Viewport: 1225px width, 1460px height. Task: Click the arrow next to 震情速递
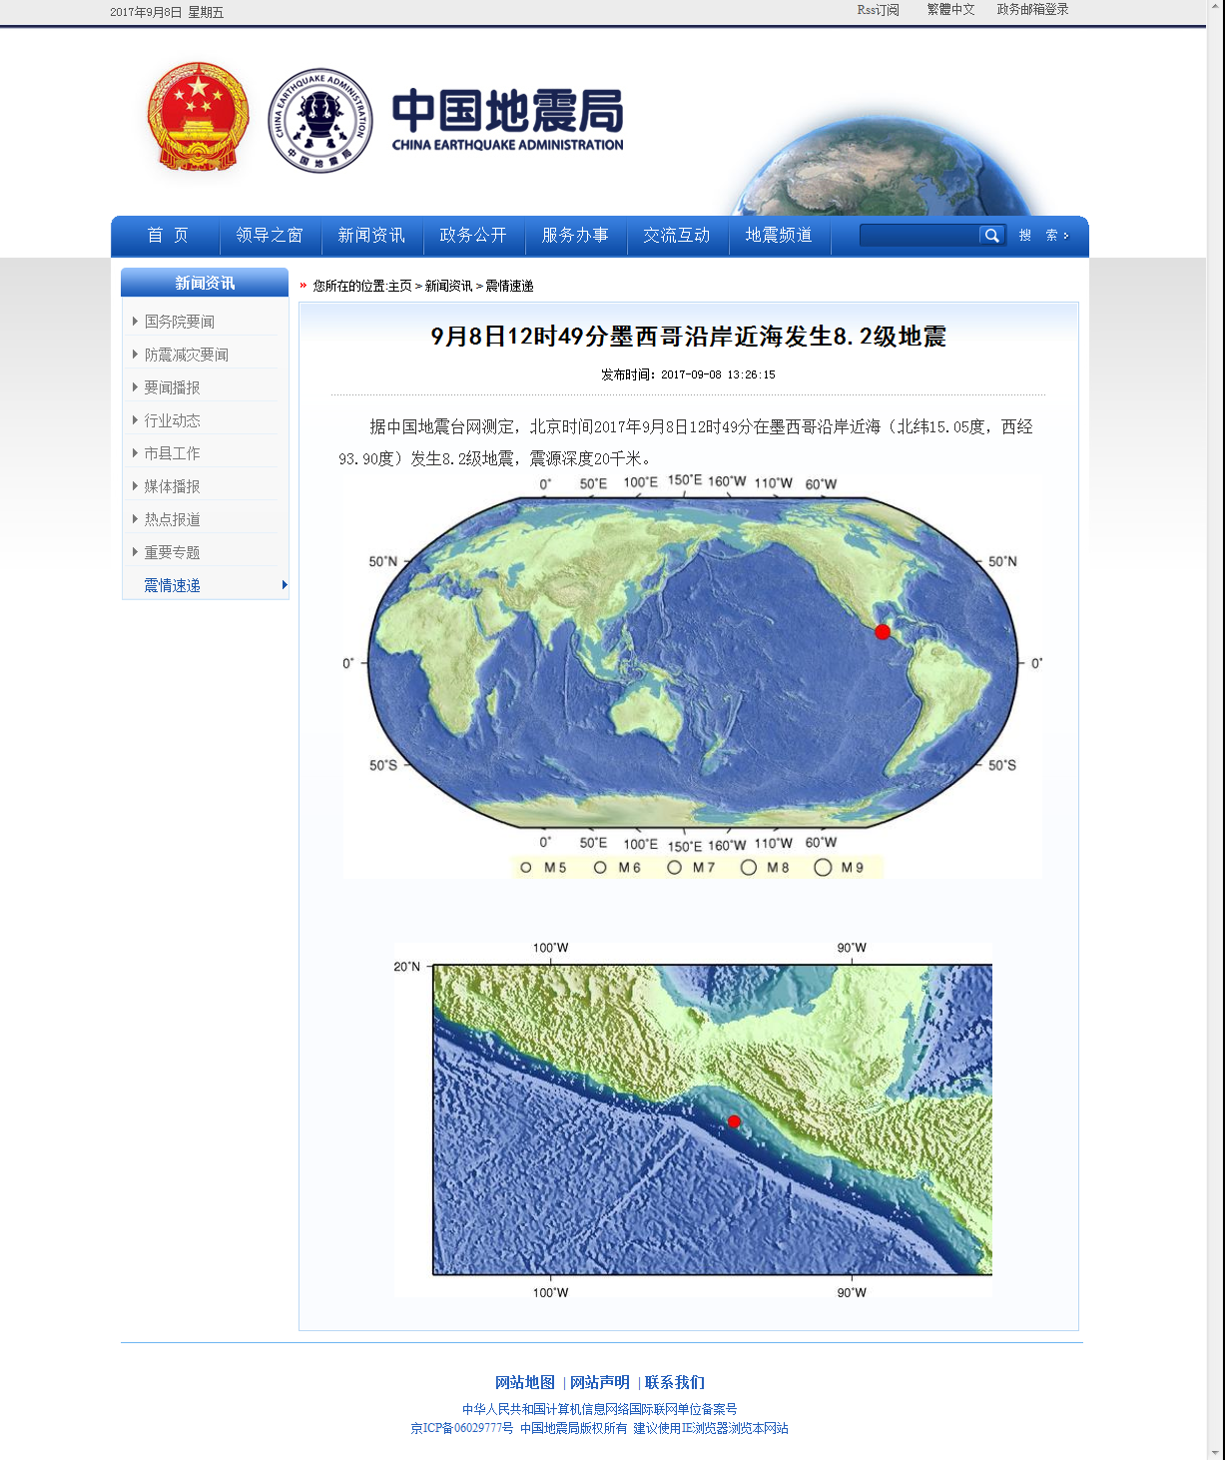click(x=285, y=585)
